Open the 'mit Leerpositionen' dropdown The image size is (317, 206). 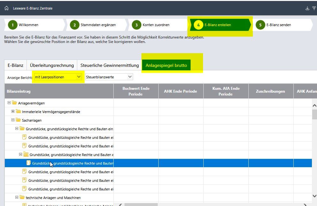tap(58, 77)
